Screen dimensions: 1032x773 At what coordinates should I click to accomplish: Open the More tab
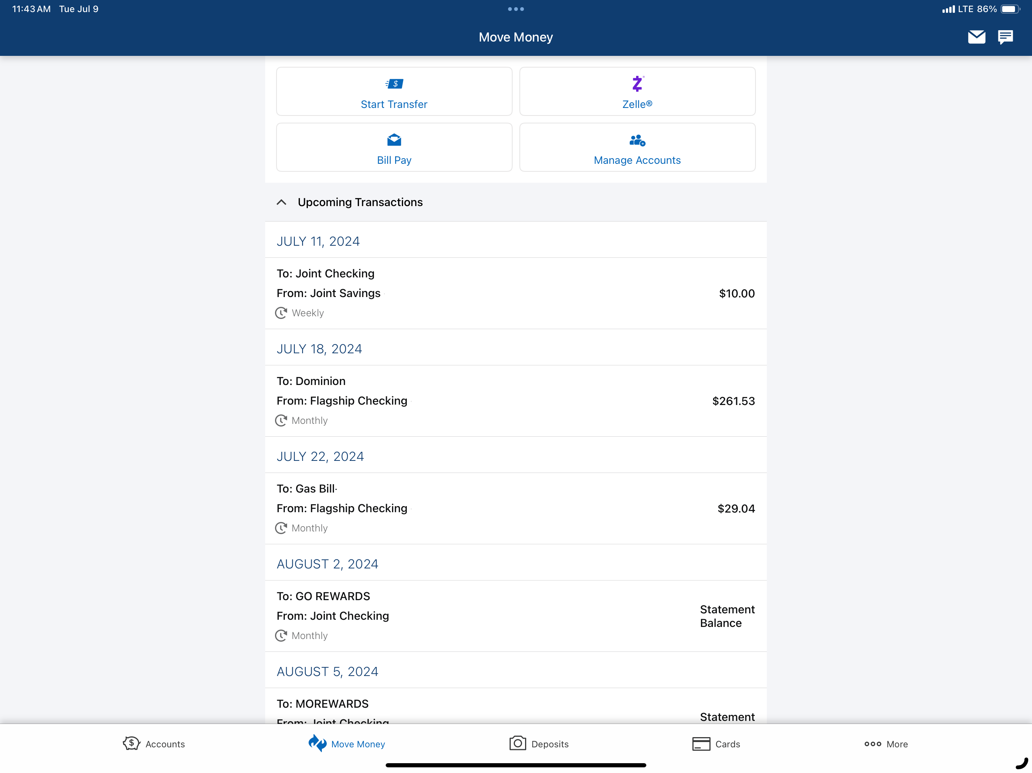pos(886,744)
